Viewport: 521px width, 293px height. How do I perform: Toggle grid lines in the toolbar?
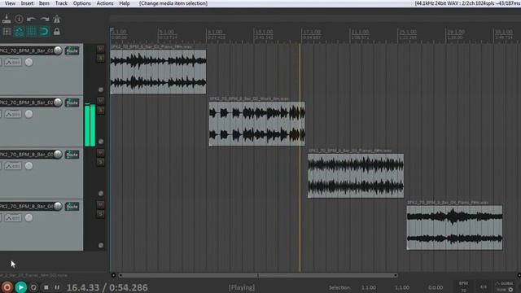(x=32, y=32)
